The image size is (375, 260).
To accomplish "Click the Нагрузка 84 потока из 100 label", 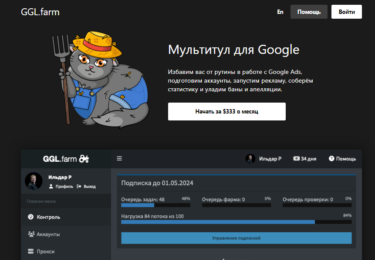I will coord(152,217).
